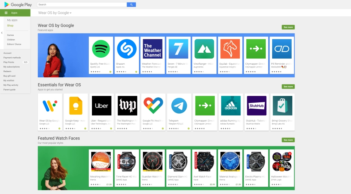The width and height of the screenshot is (351, 194).
Task: Open My Play activity
Action: pyautogui.click(x=11, y=85)
